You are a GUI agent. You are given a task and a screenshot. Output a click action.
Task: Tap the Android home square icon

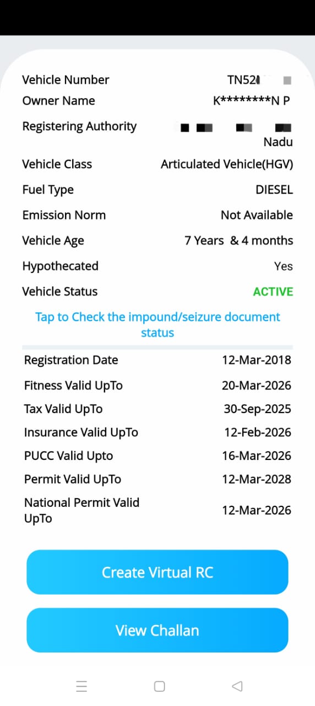coord(160,686)
